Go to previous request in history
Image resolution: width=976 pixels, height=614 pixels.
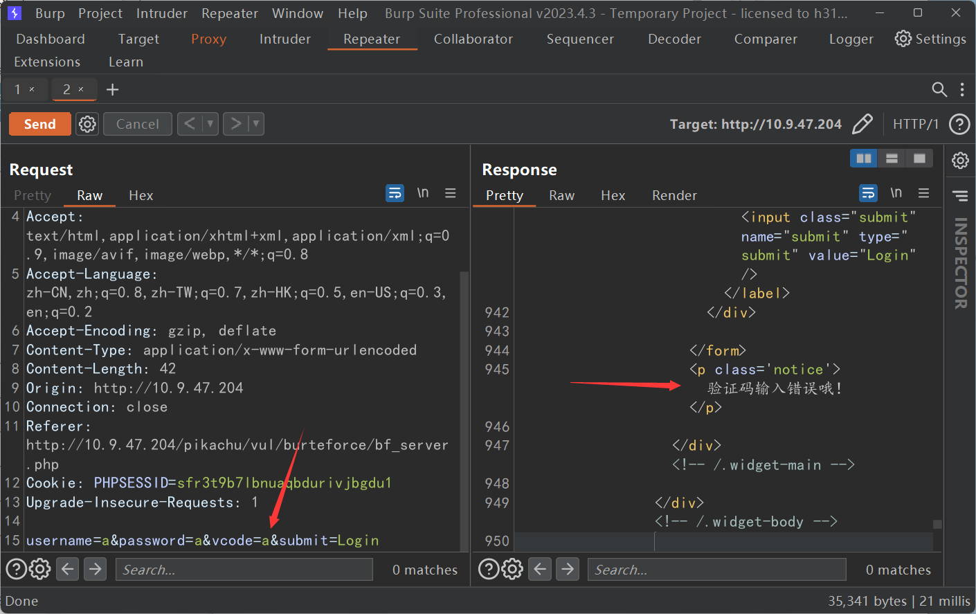coord(190,124)
